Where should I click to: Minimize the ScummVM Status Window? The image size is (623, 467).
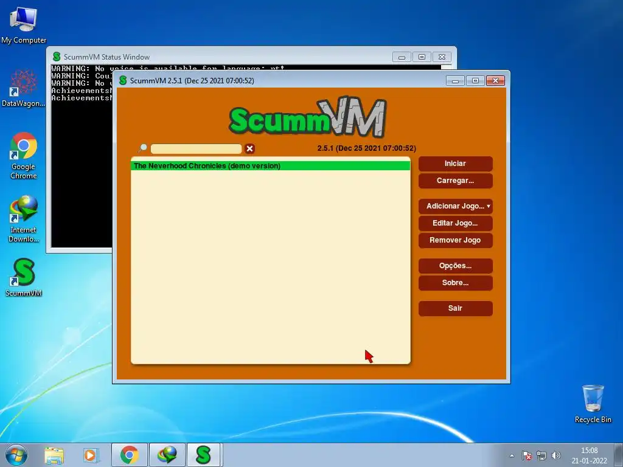[x=402, y=57]
